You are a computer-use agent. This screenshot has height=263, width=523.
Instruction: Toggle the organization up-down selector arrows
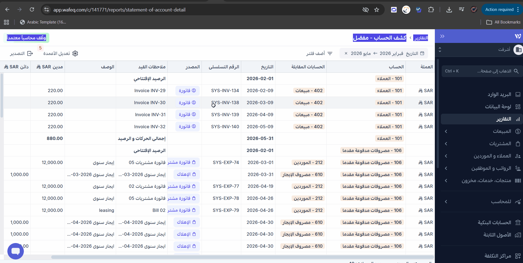click(x=440, y=49)
